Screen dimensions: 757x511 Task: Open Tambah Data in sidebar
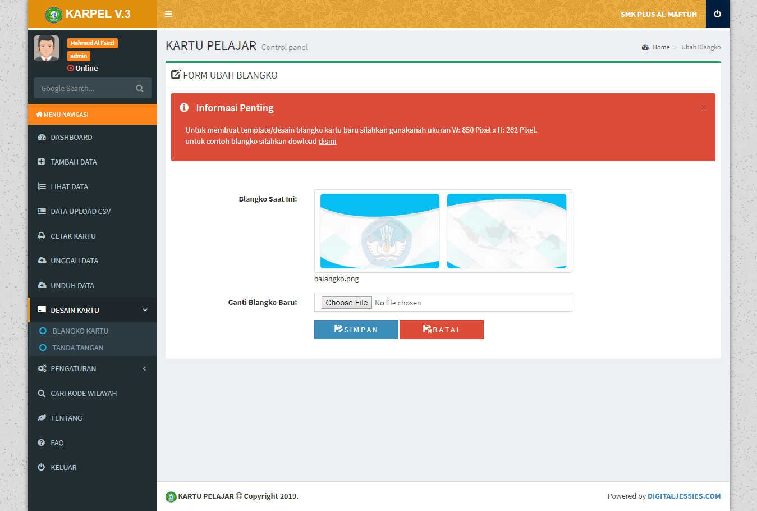coord(74,162)
